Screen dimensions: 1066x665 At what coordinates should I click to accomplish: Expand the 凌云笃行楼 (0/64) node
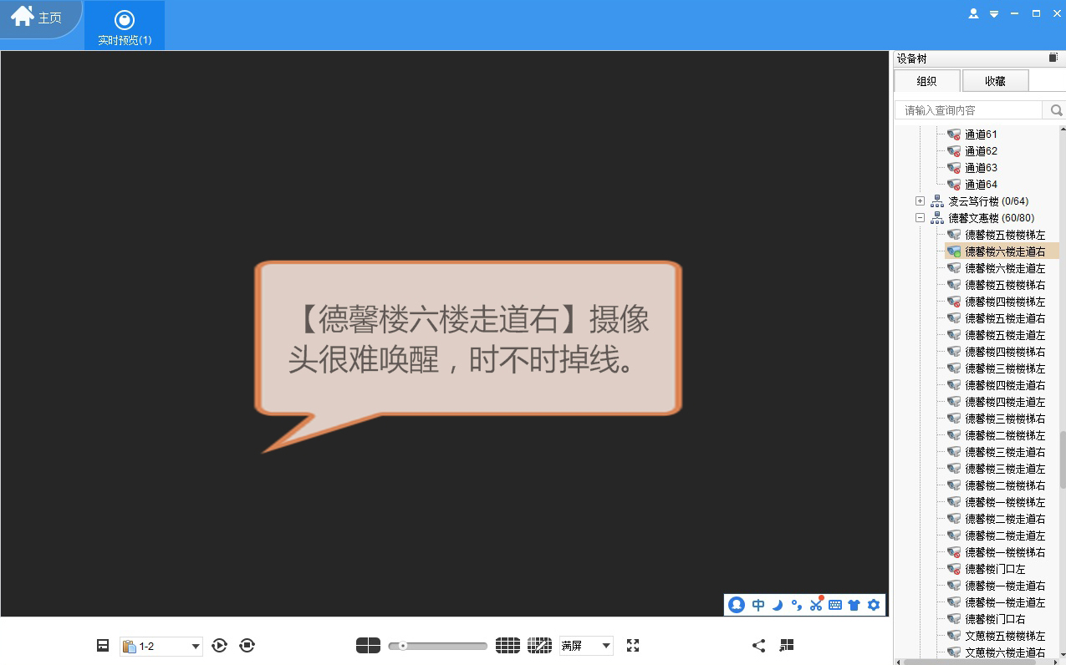(920, 201)
